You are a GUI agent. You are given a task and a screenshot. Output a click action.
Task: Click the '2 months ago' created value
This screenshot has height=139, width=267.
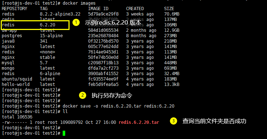pyautogui.click(x=141, y=30)
